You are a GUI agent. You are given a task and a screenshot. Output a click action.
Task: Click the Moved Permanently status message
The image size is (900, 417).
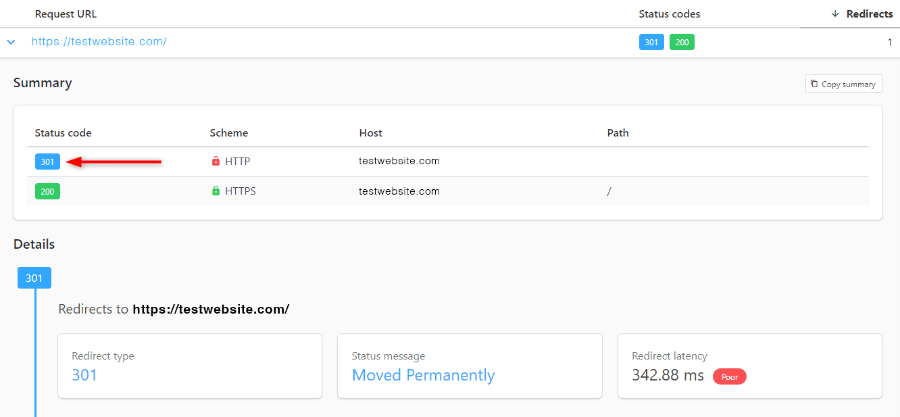pos(424,375)
